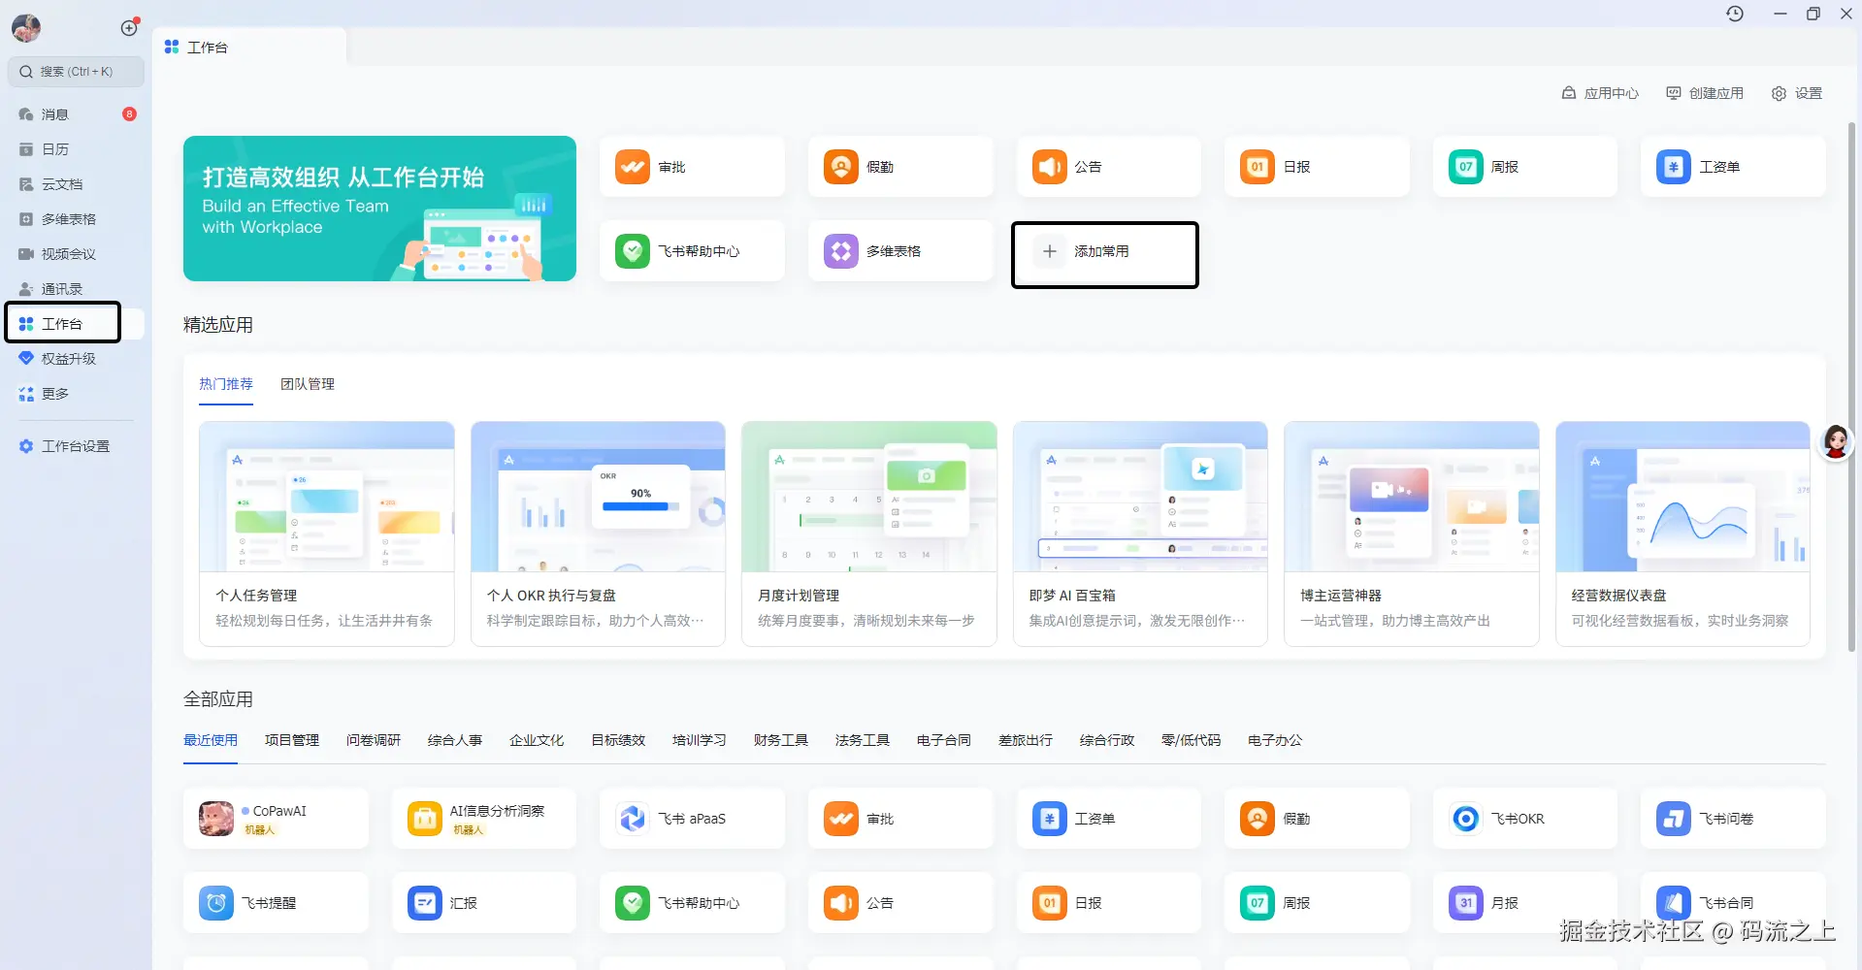Open 工作台设置 in the sidebar
Image resolution: width=1862 pixels, height=970 pixels.
point(76,446)
